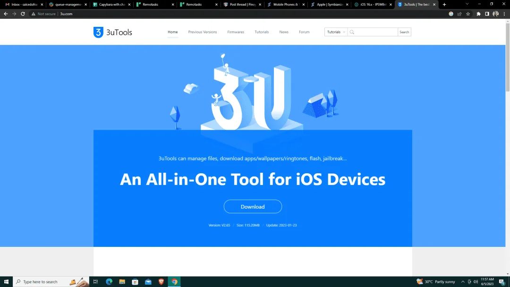Close the Gmail Inbox tab
Viewport: 510px width, 287px height.
tap(42, 5)
